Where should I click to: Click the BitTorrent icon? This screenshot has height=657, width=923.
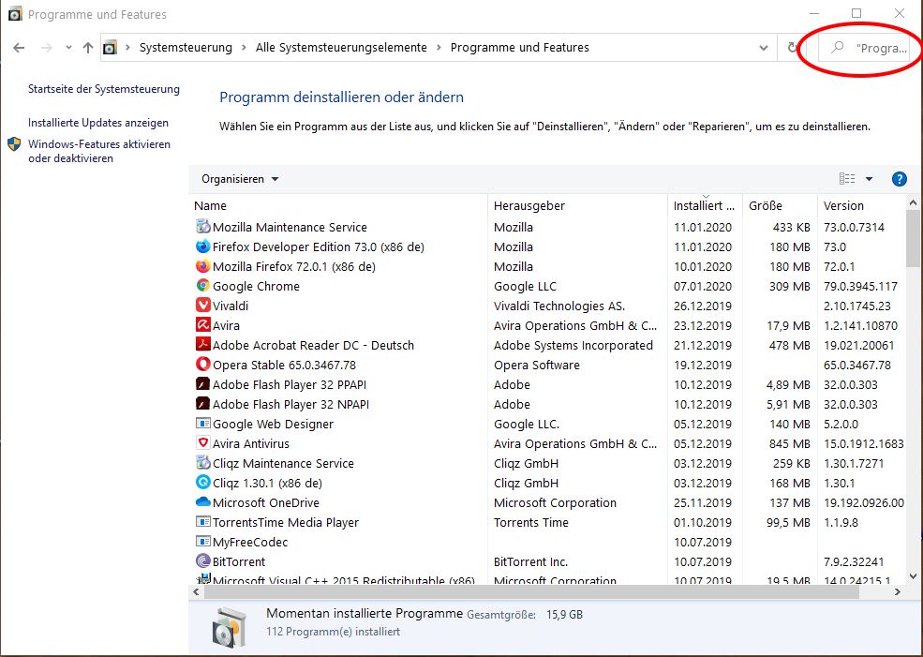pos(203,561)
